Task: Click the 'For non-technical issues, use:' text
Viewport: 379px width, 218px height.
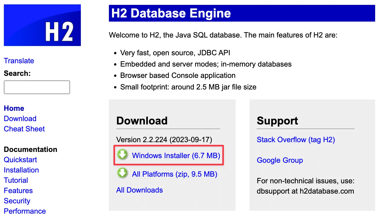Action: (x=306, y=181)
